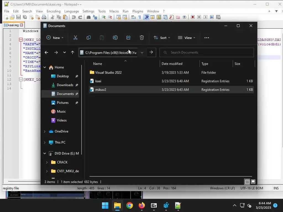Open Notepad++ Plugins menu

coord(138,11)
